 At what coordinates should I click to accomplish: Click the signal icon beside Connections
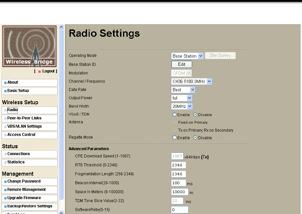pos(5,154)
